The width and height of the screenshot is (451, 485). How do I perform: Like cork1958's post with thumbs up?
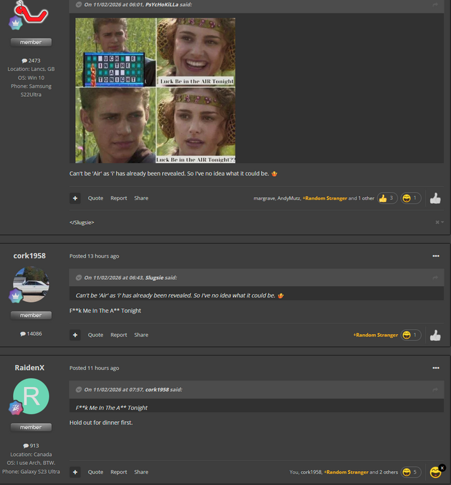tap(435, 335)
